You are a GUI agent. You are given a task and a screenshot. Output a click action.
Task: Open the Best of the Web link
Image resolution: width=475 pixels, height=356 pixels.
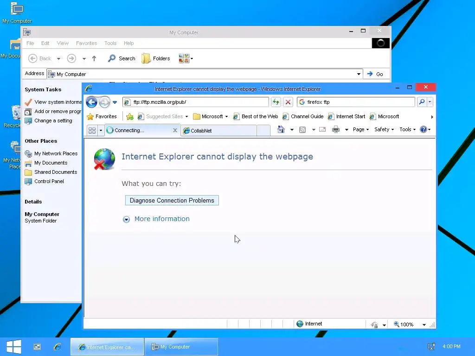pos(256,116)
